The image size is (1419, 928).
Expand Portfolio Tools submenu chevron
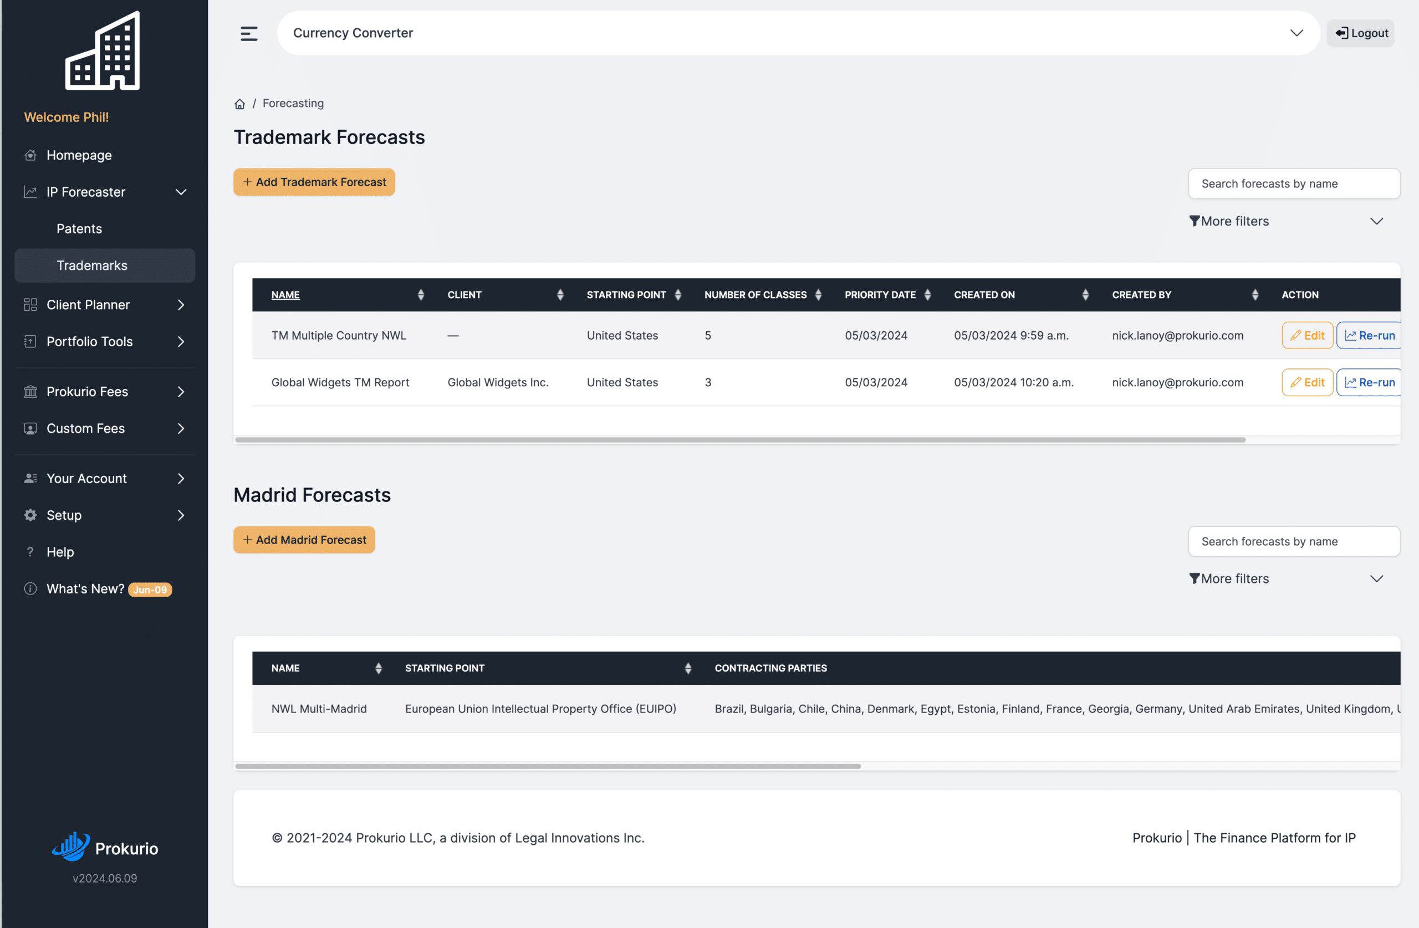point(181,341)
